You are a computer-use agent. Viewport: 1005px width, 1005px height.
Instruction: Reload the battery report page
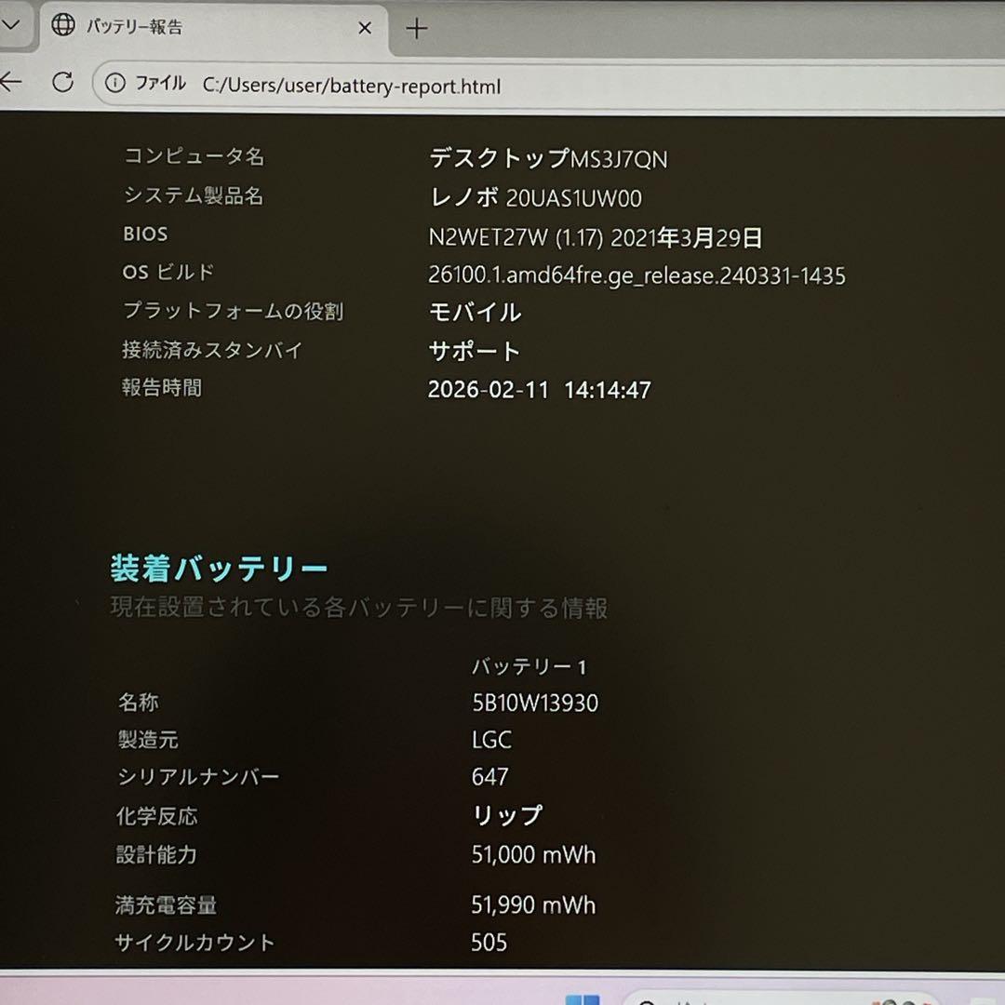[62, 83]
